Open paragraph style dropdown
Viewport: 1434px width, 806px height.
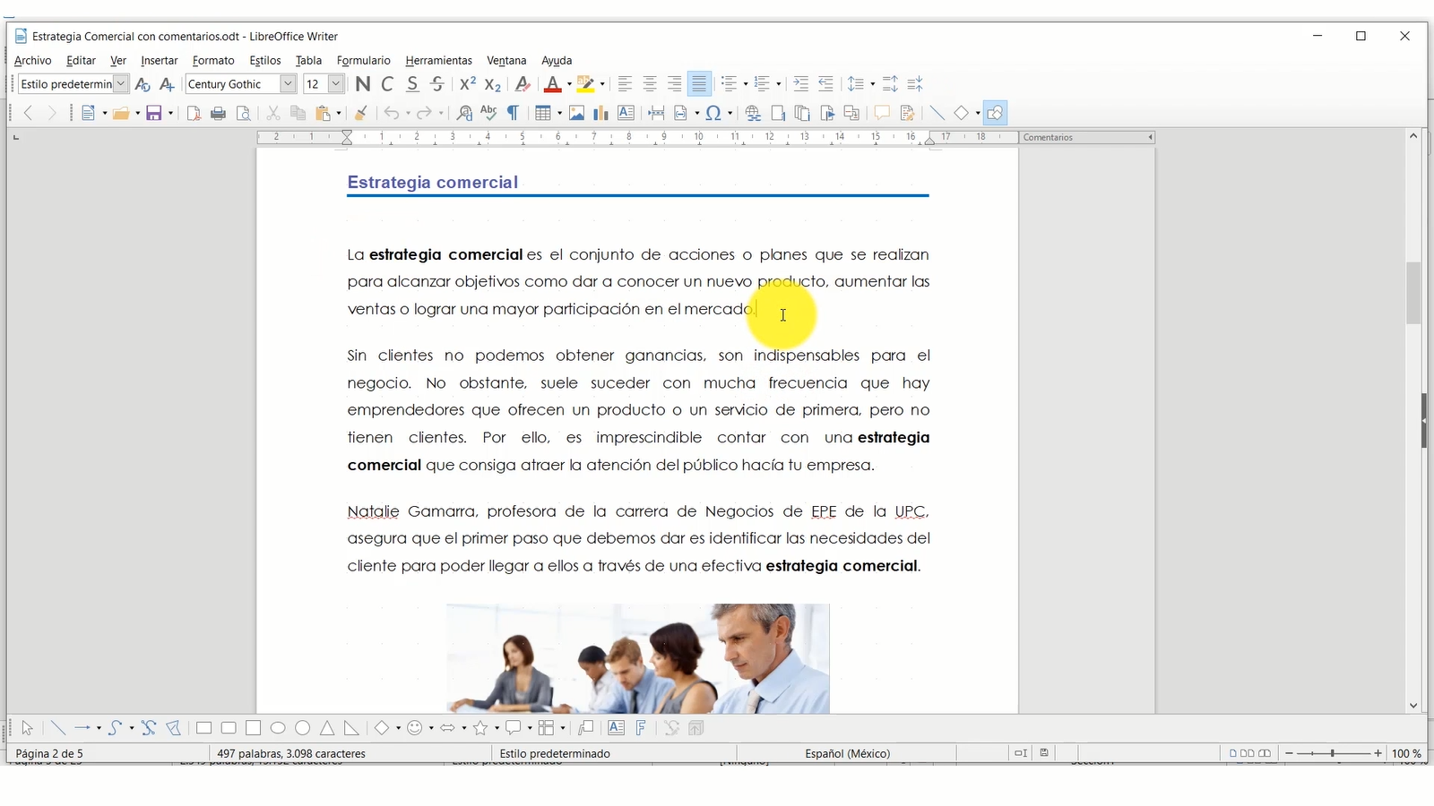point(121,84)
